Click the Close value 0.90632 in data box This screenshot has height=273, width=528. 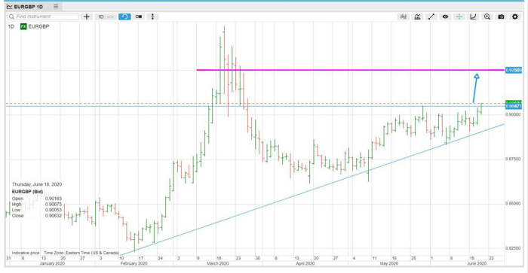[x=54, y=216]
